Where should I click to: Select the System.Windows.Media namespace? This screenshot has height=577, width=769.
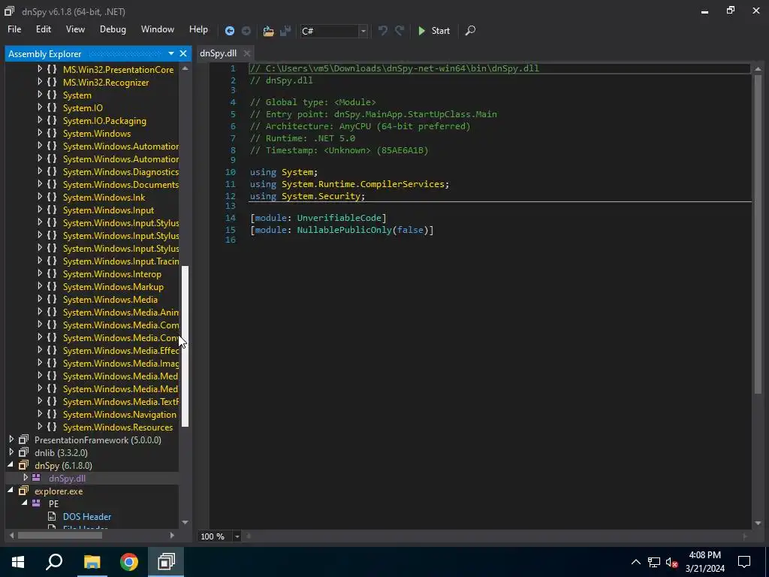pyautogui.click(x=110, y=299)
